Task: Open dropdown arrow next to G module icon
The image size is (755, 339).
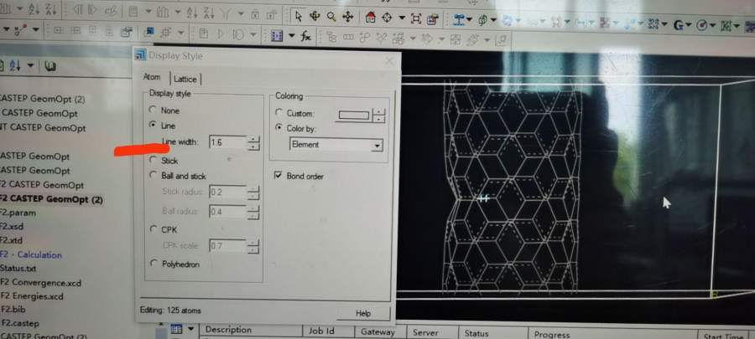Action: click(689, 25)
